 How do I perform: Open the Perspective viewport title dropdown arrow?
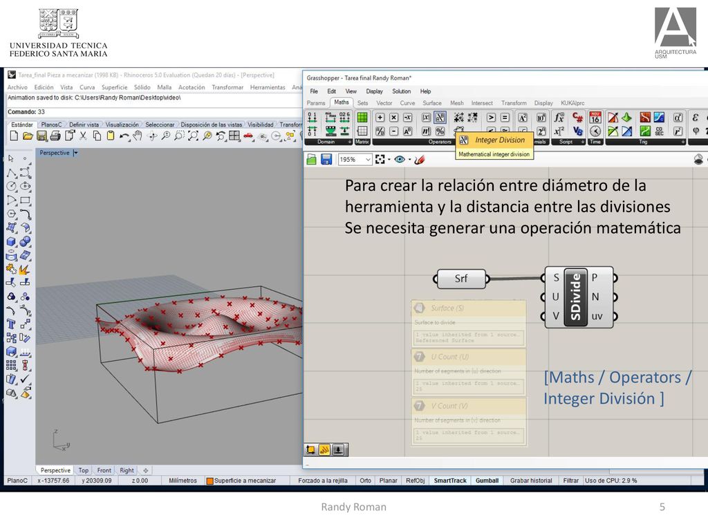[75, 153]
